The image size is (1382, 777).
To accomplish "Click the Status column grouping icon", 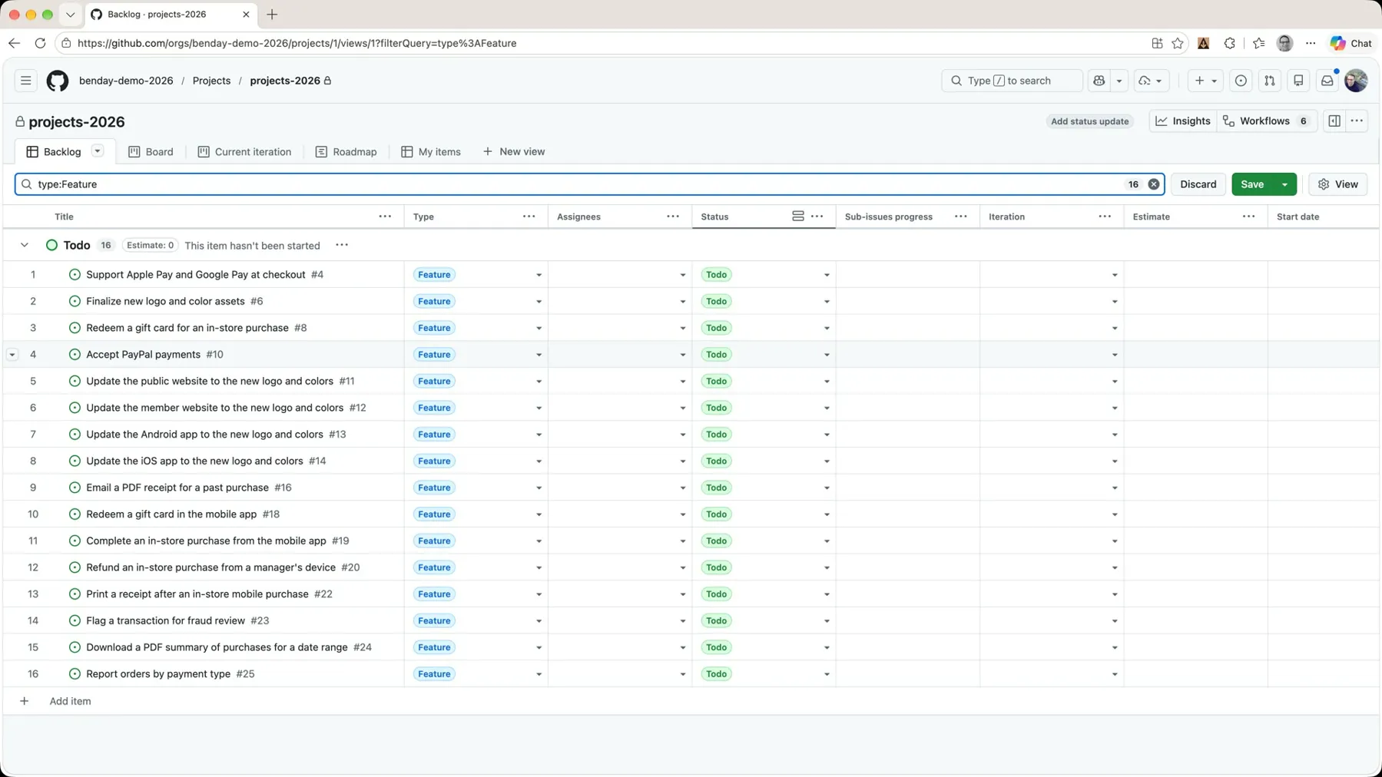I will point(798,217).
